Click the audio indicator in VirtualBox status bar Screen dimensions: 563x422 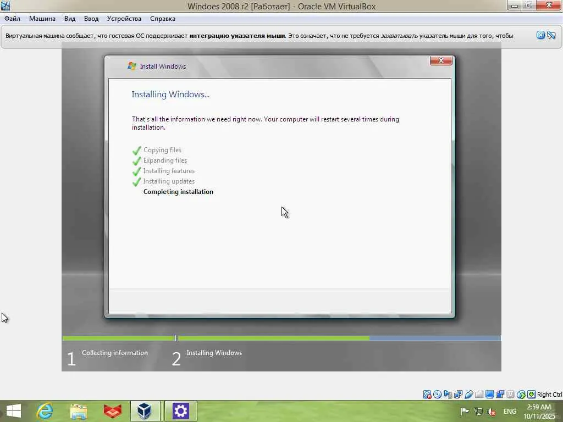(448, 395)
